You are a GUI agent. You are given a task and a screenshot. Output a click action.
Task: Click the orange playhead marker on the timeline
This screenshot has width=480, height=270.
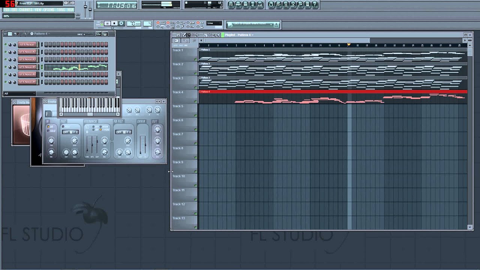(x=349, y=45)
